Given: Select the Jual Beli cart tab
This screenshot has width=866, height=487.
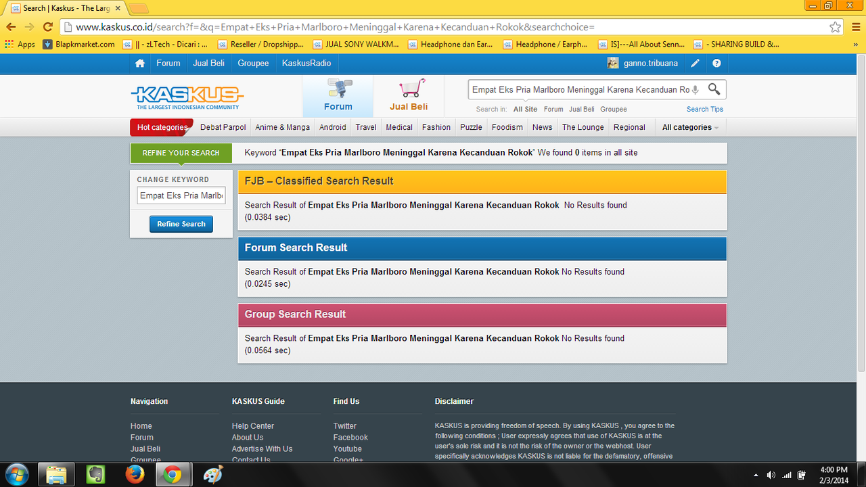Looking at the screenshot, I should pyautogui.click(x=409, y=96).
